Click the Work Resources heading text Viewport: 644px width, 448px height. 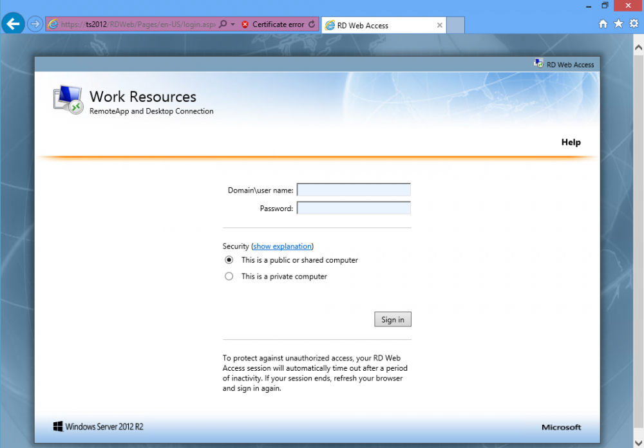click(x=143, y=97)
